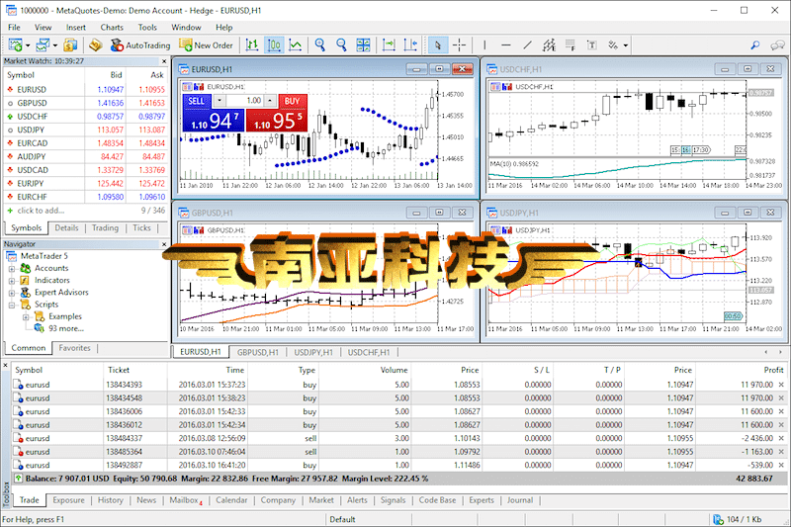Close position ticket 138434393
Viewport: 791px width, 527px height.
[x=781, y=385]
